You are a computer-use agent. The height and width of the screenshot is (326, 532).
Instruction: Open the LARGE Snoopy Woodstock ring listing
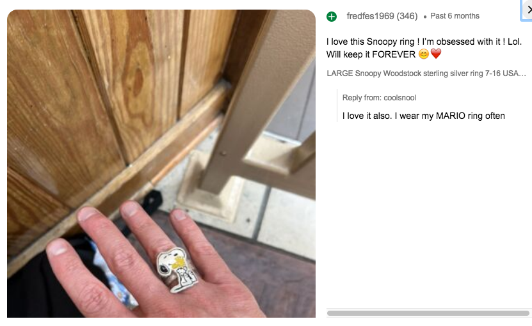426,74
